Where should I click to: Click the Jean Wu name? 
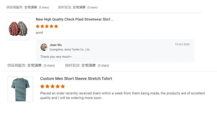click(x=56, y=45)
